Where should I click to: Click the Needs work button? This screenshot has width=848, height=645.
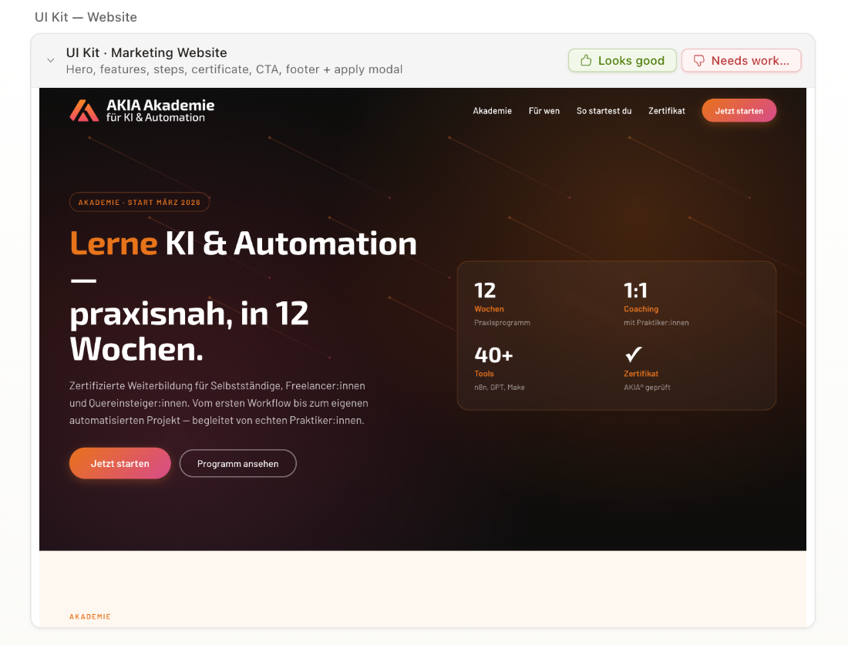741,61
